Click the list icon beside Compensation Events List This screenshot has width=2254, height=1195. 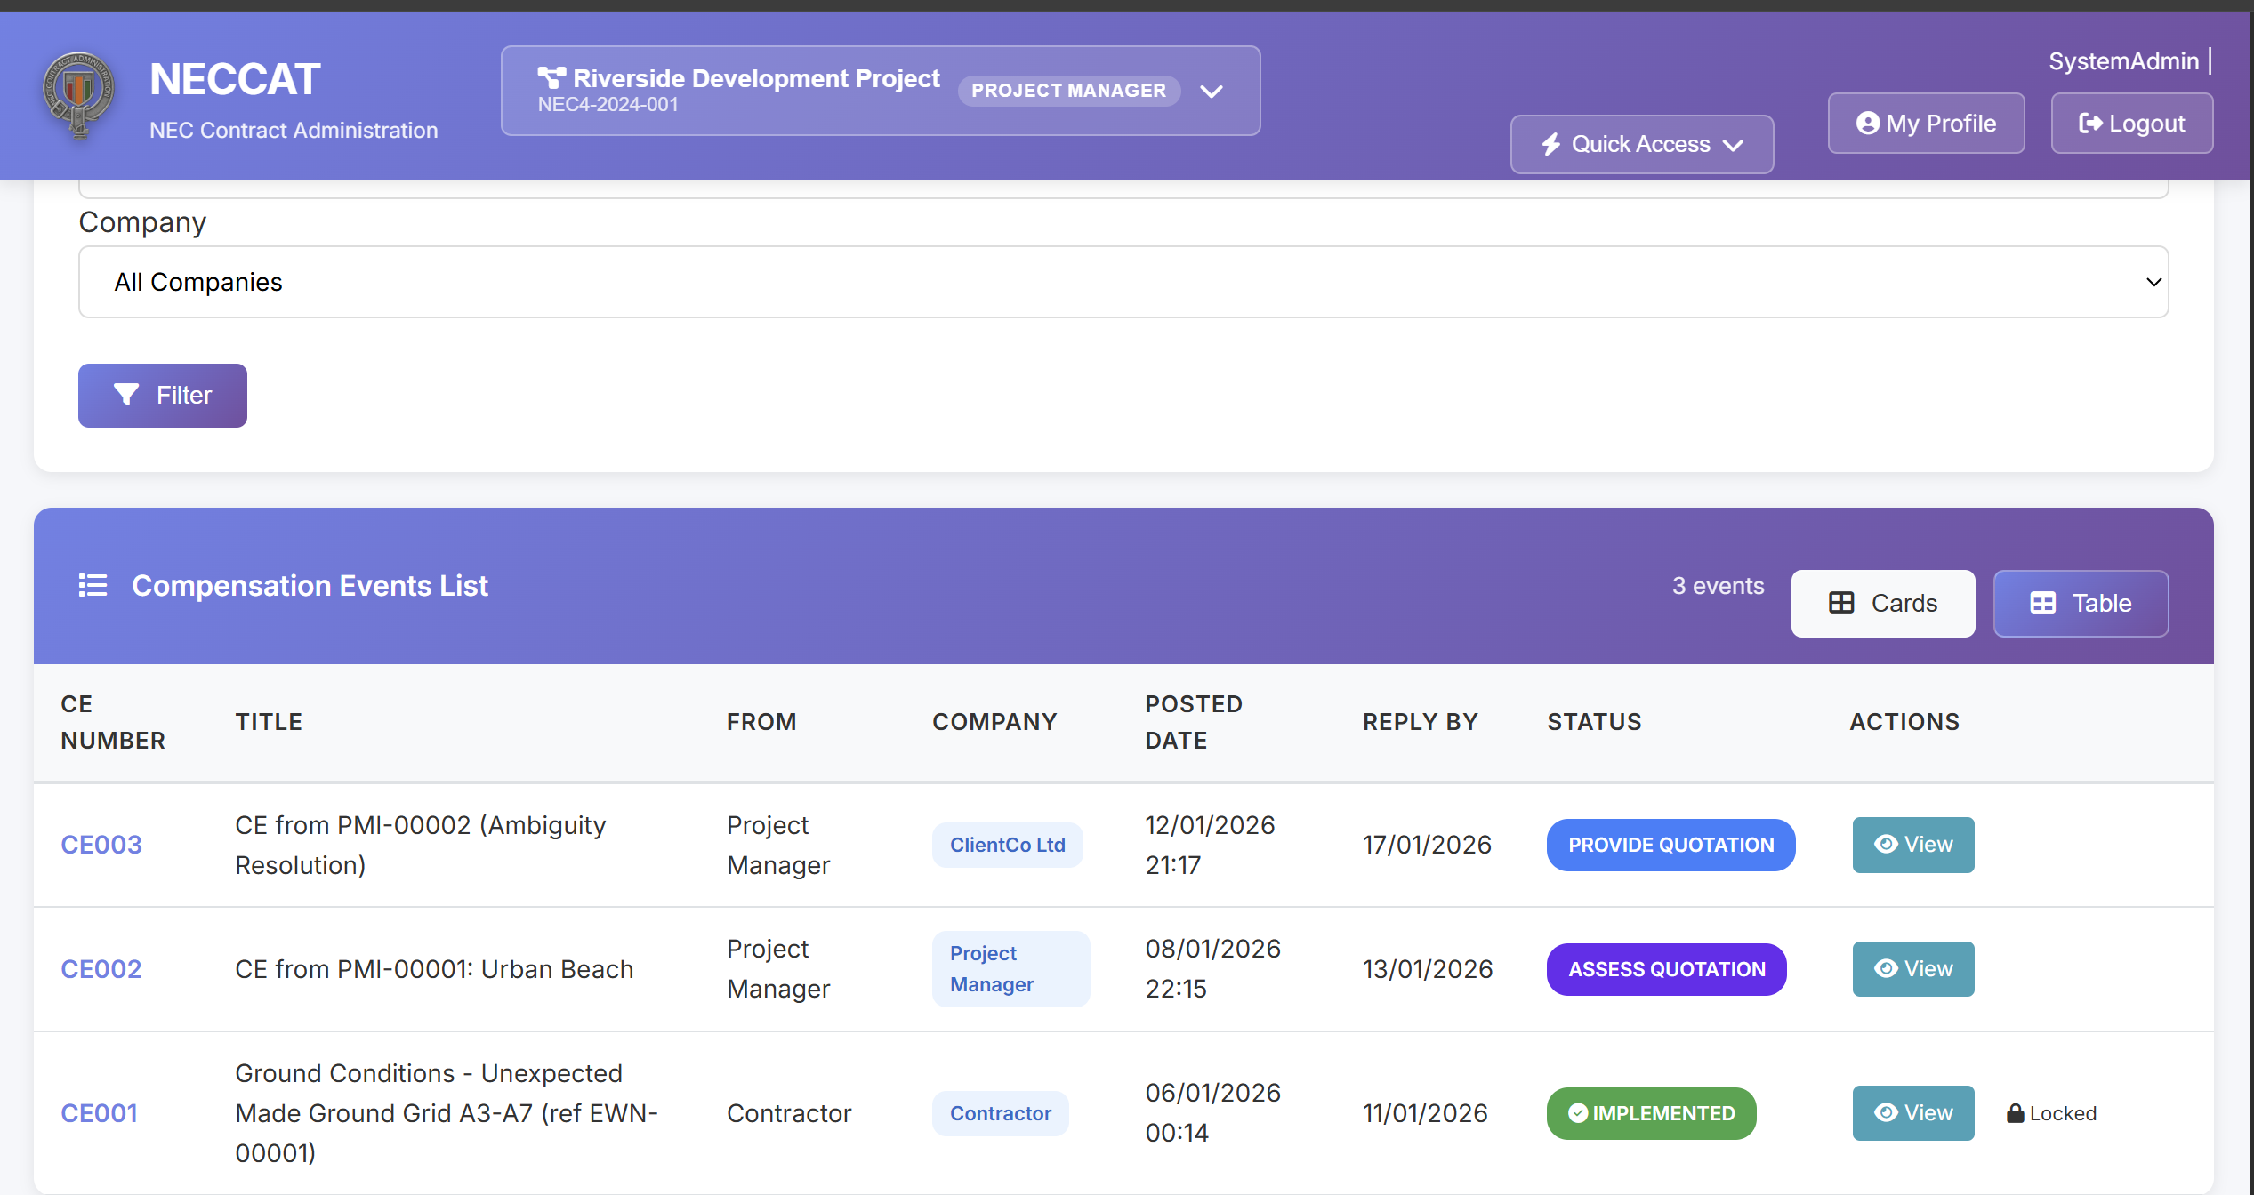click(93, 585)
